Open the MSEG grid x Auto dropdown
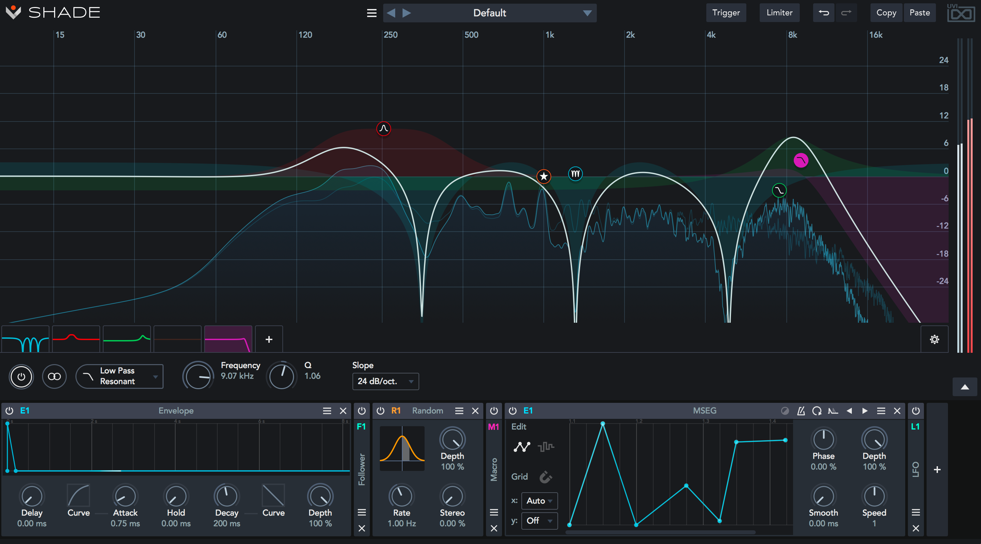Viewport: 981px width, 544px height. pos(539,501)
